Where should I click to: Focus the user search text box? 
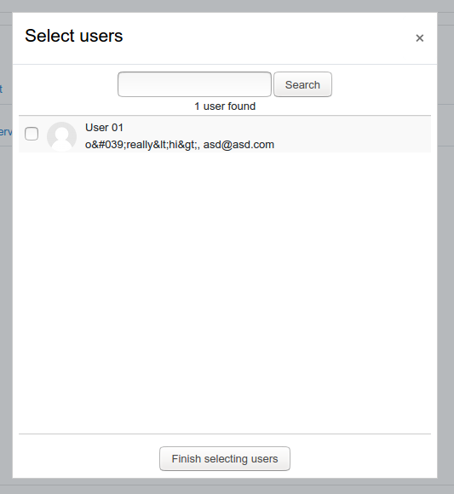(x=194, y=84)
